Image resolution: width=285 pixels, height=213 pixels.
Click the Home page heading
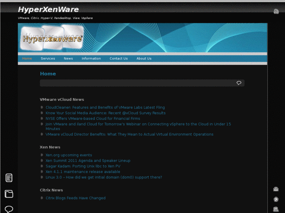point(48,73)
